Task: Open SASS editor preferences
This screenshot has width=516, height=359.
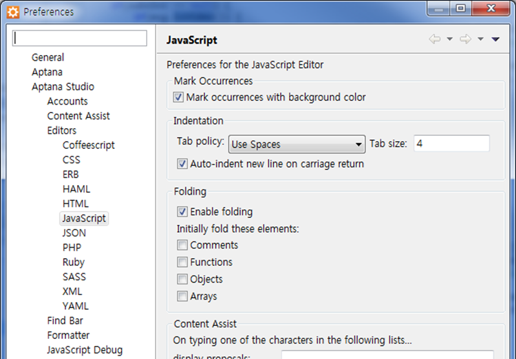Action: click(74, 277)
